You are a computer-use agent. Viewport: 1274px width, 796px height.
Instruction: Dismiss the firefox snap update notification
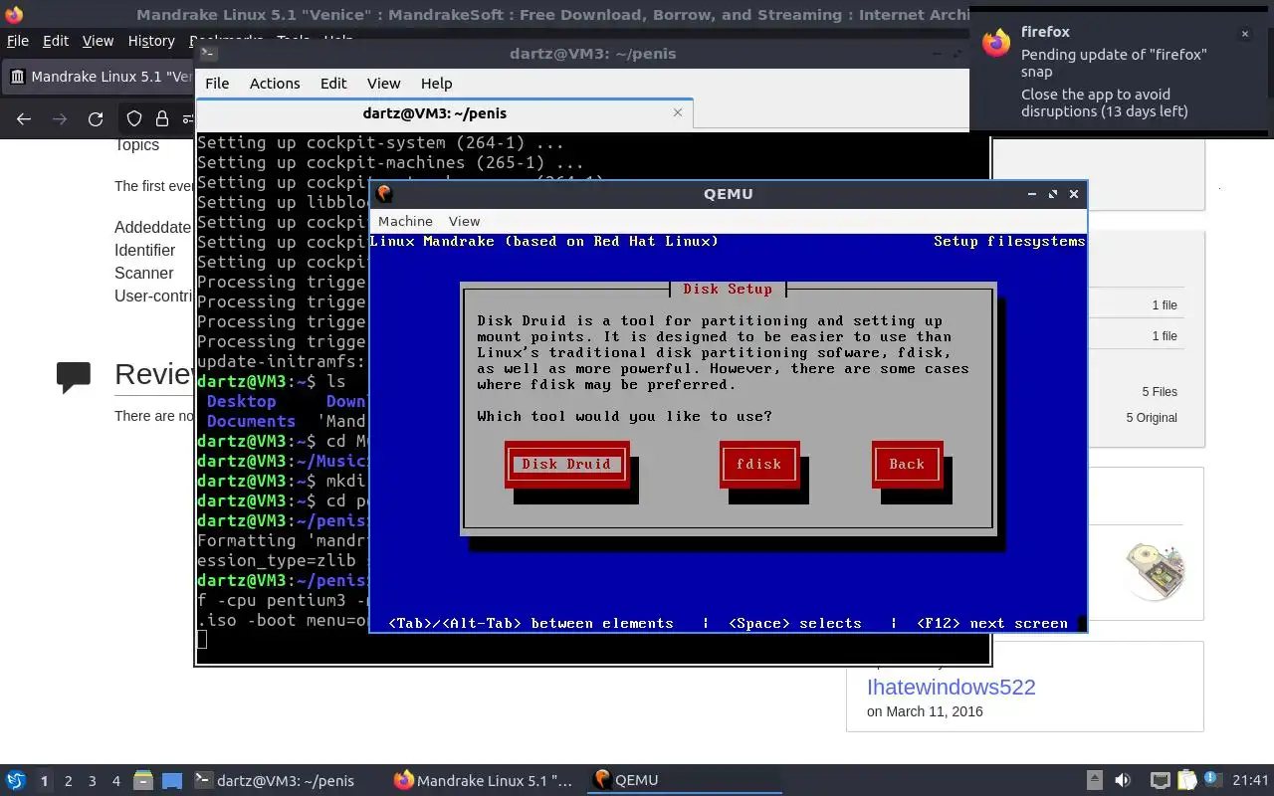click(x=1244, y=34)
